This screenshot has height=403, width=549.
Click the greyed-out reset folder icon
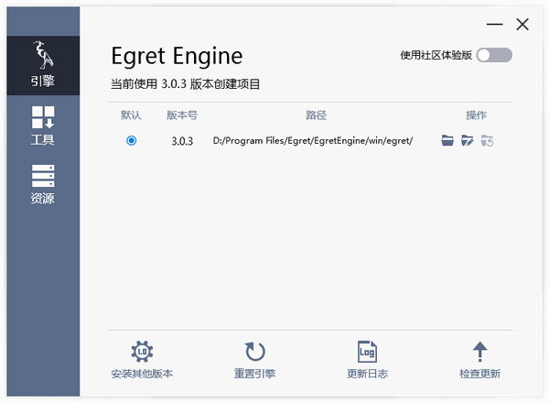click(x=488, y=140)
